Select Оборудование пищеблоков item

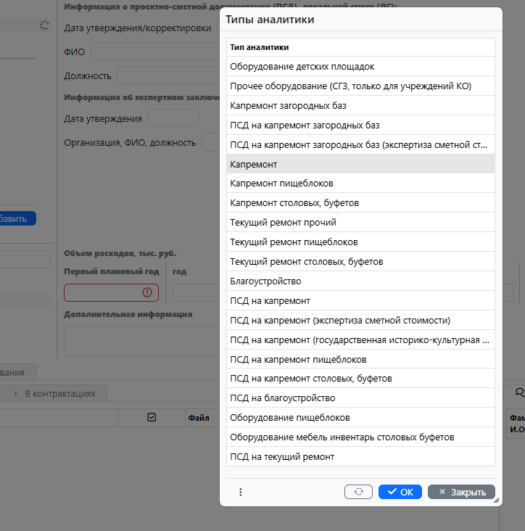pos(360,418)
